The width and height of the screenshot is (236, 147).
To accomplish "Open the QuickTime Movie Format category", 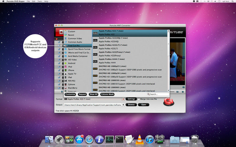I will click(78, 49).
